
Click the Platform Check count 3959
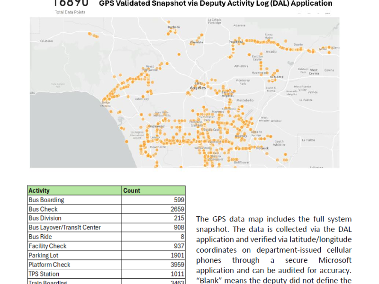click(x=176, y=265)
